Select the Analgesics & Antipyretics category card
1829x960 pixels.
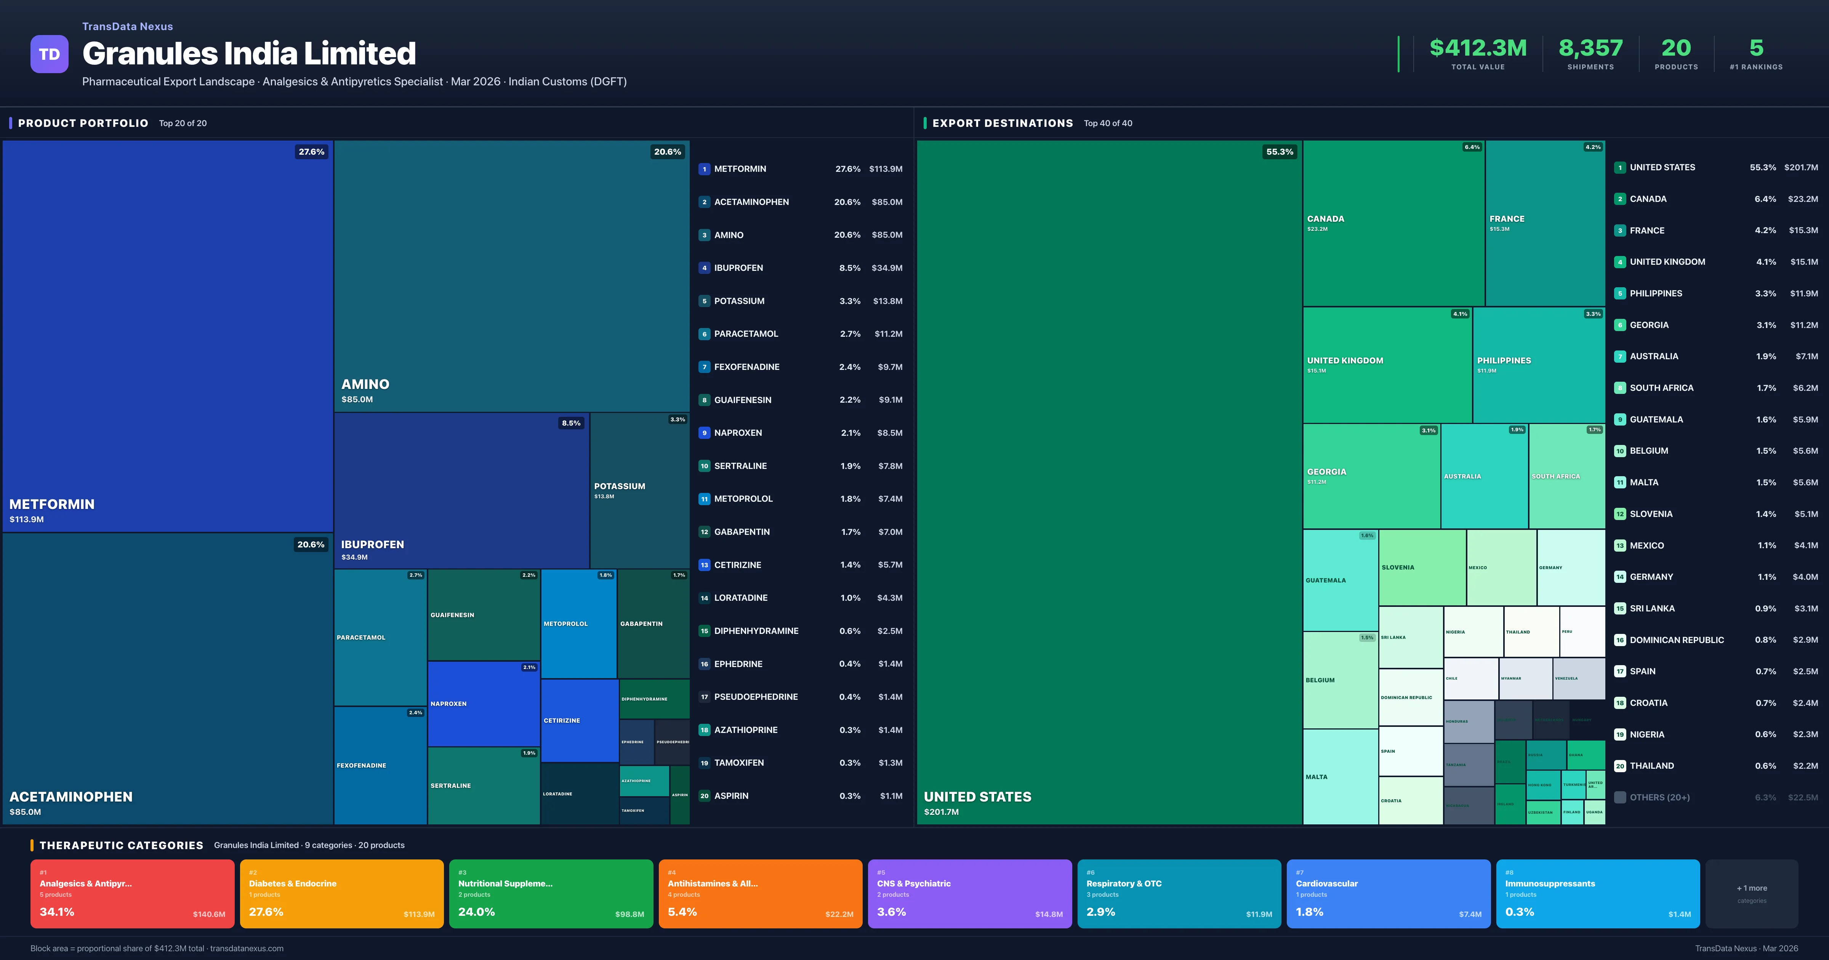coord(132,893)
